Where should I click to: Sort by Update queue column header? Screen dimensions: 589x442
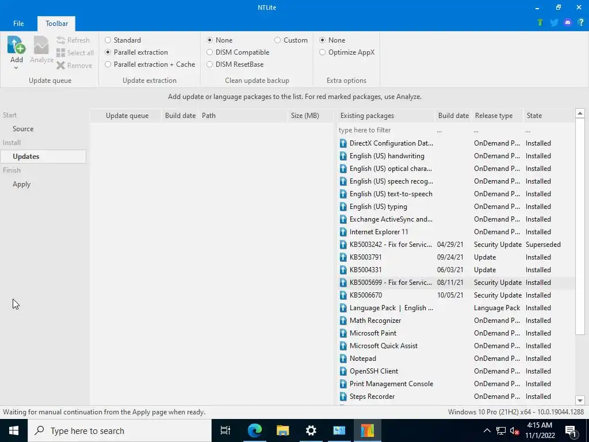tap(127, 116)
